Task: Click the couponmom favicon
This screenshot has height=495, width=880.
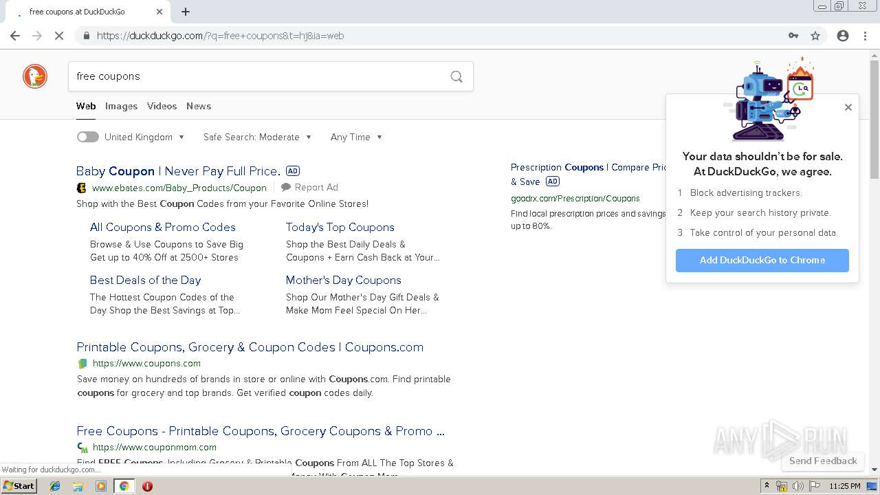Action: tap(82, 448)
